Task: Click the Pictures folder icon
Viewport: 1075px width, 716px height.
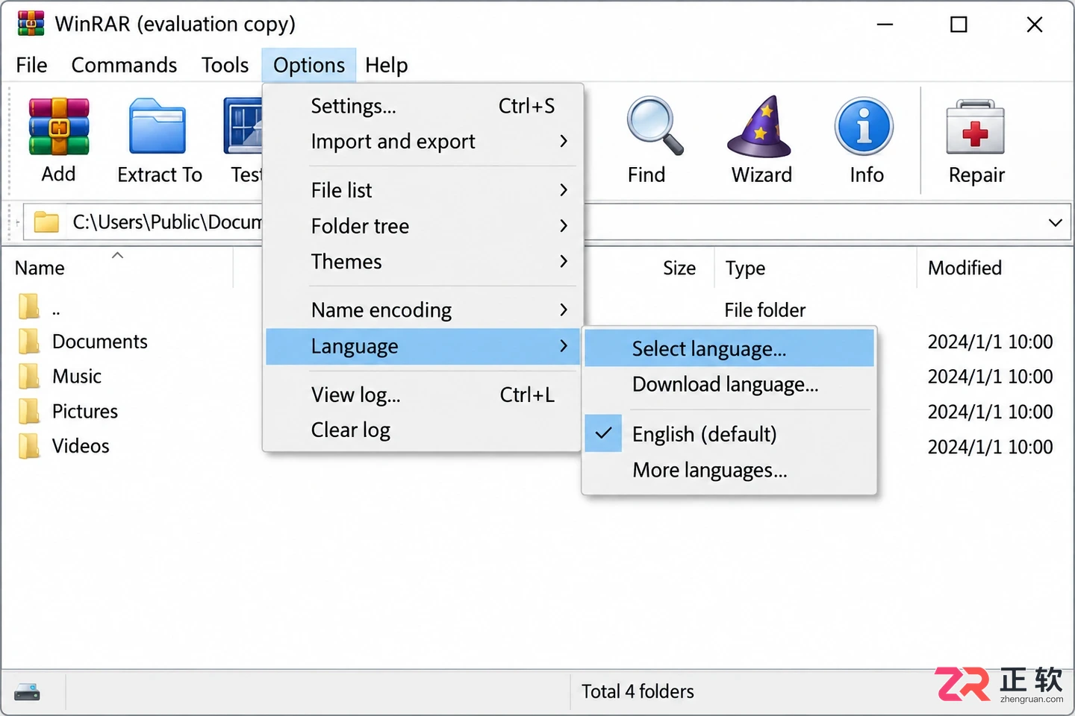Action: tap(29, 411)
